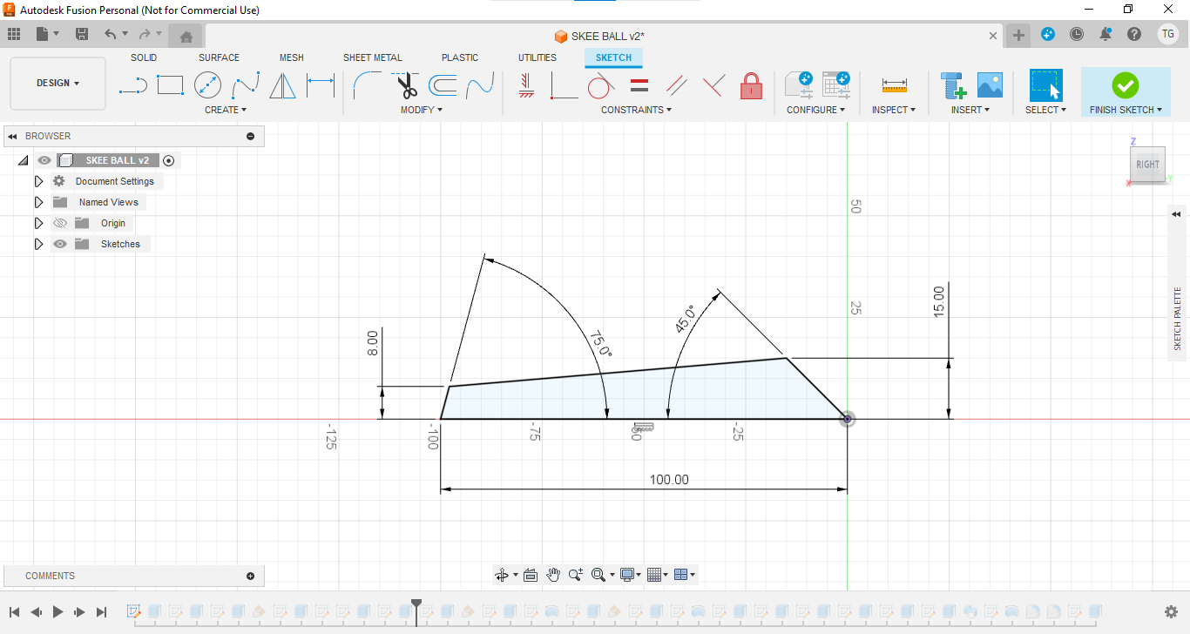Screen dimensions: 1190x634
Task: Expand the Comments panel with plus
Action: (x=251, y=576)
